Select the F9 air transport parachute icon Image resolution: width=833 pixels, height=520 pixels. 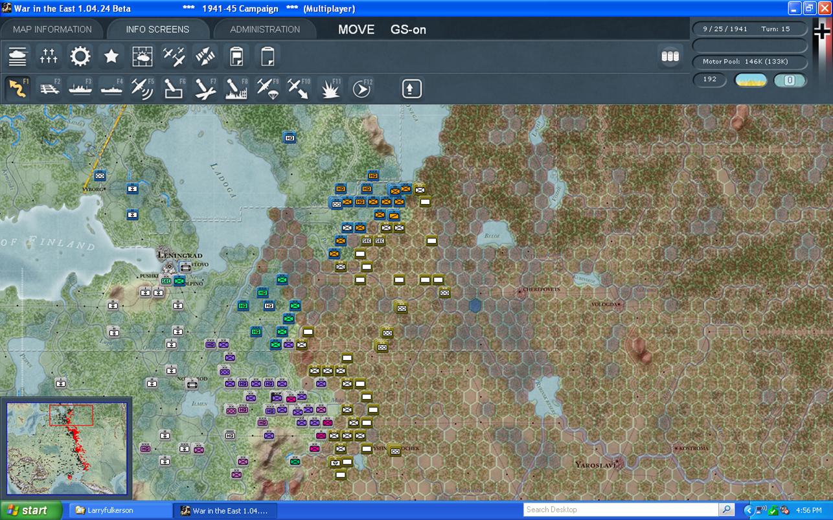coord(267,89)
